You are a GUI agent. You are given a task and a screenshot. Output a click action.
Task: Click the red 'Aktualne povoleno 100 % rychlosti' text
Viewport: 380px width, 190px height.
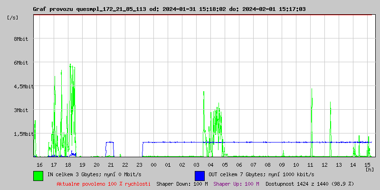(x=104, y=184)
